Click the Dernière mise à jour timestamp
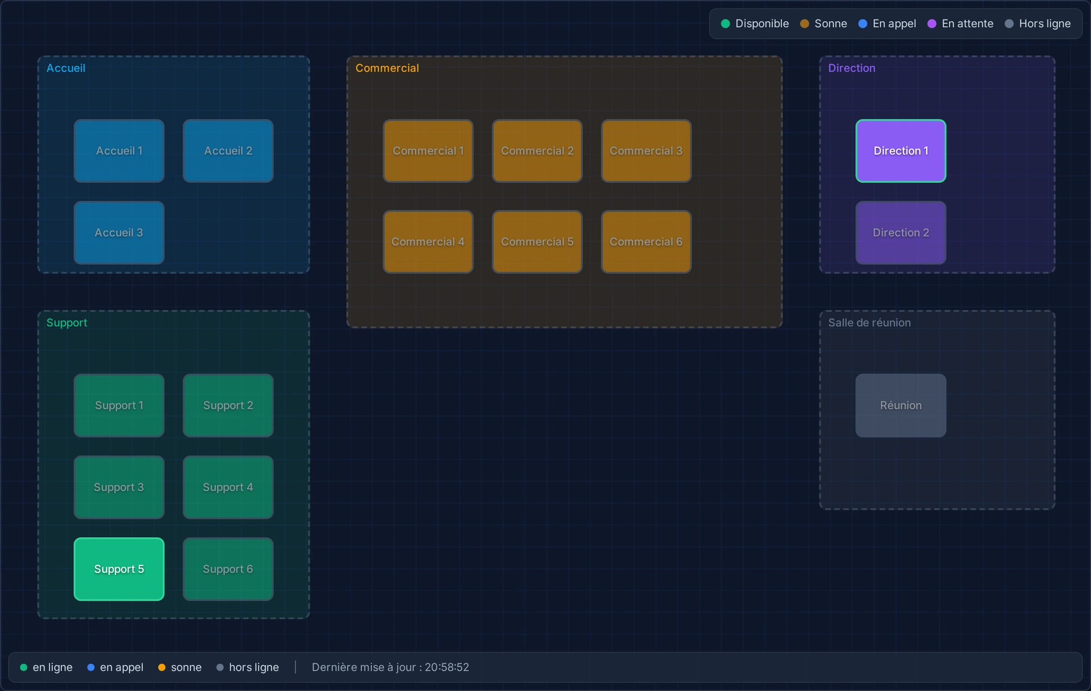Screen dimensions: 1091x691 tap(390, 667)
